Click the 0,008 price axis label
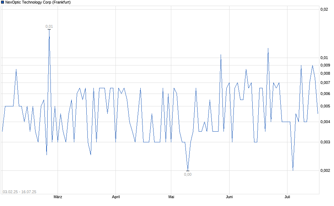This screenshot has height=206, width=334. point(325,74)
